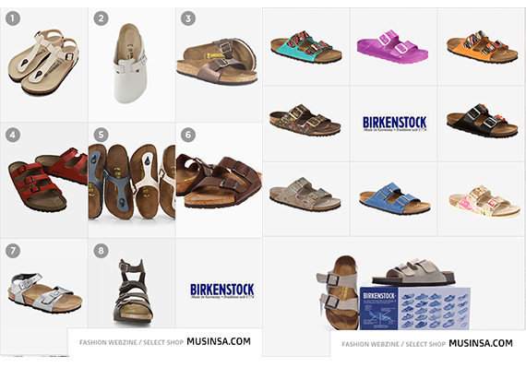The width and height of the screenshot is (526, 391).
Task: Click the black sandal with colorful studs
Action: (482, 120)
